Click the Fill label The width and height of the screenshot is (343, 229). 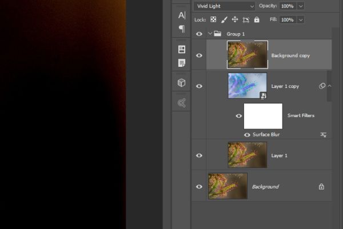tap(273, 19)
